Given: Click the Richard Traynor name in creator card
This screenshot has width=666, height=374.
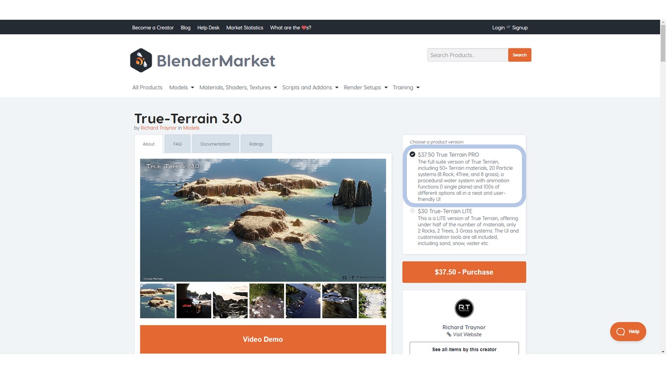Looking at the screenshot, I should pos(464,327).
